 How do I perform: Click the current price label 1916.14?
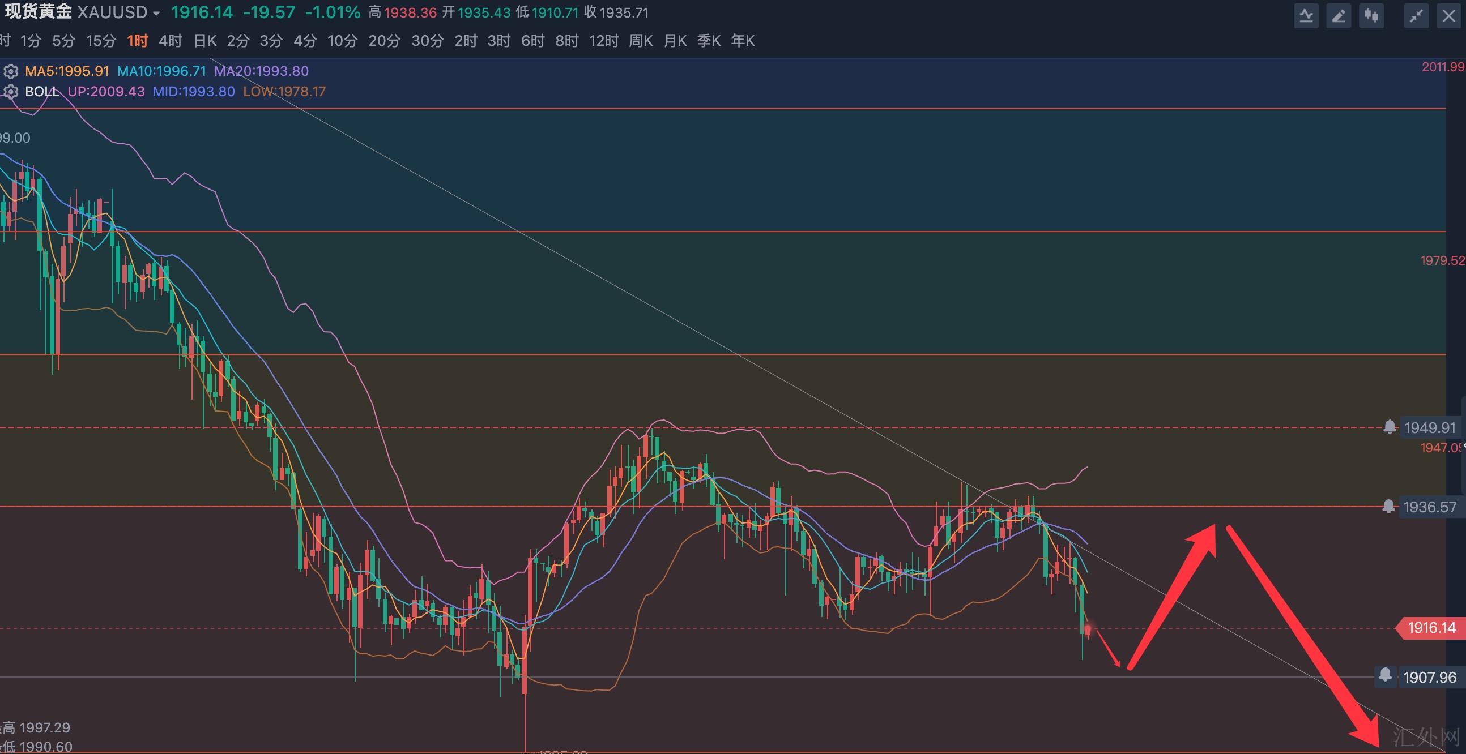pyautogui.click(x=1431, y=628)
